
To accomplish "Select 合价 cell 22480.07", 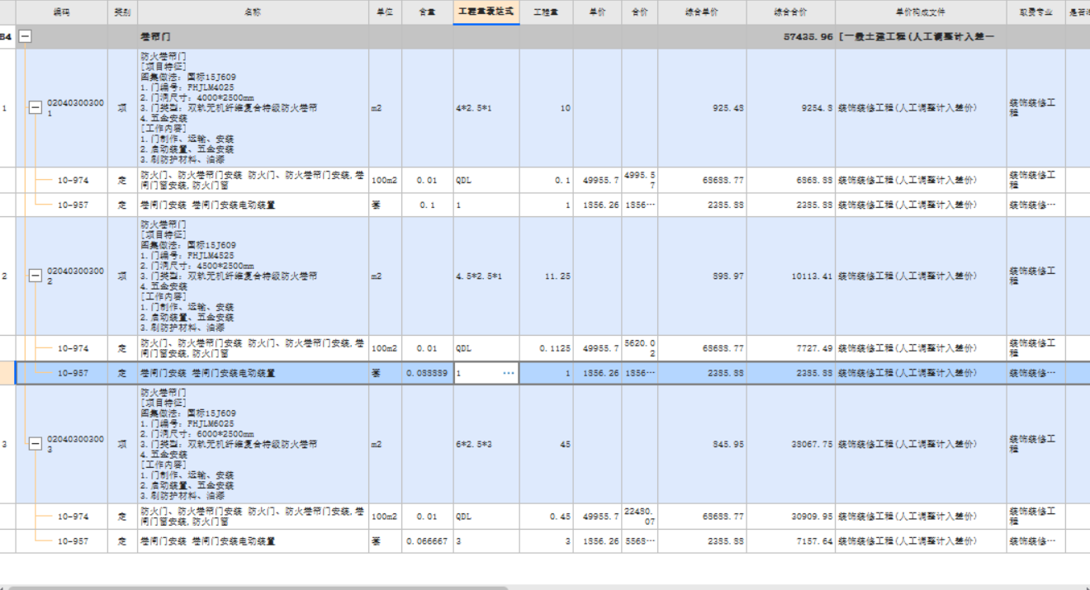I will 640,517.
